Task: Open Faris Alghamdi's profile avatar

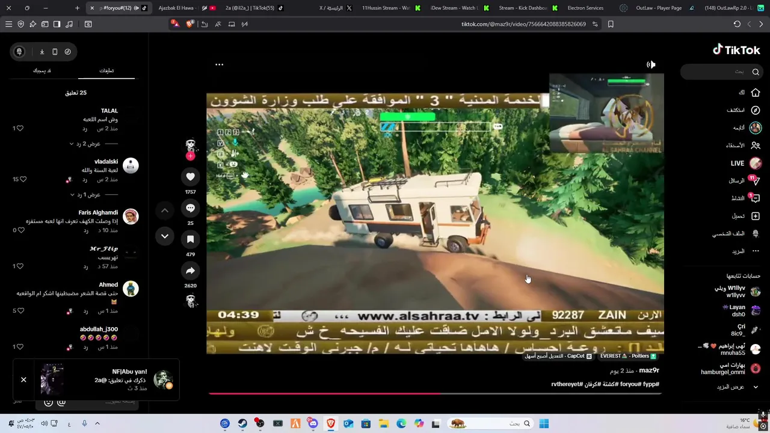Action: point(131,216)
